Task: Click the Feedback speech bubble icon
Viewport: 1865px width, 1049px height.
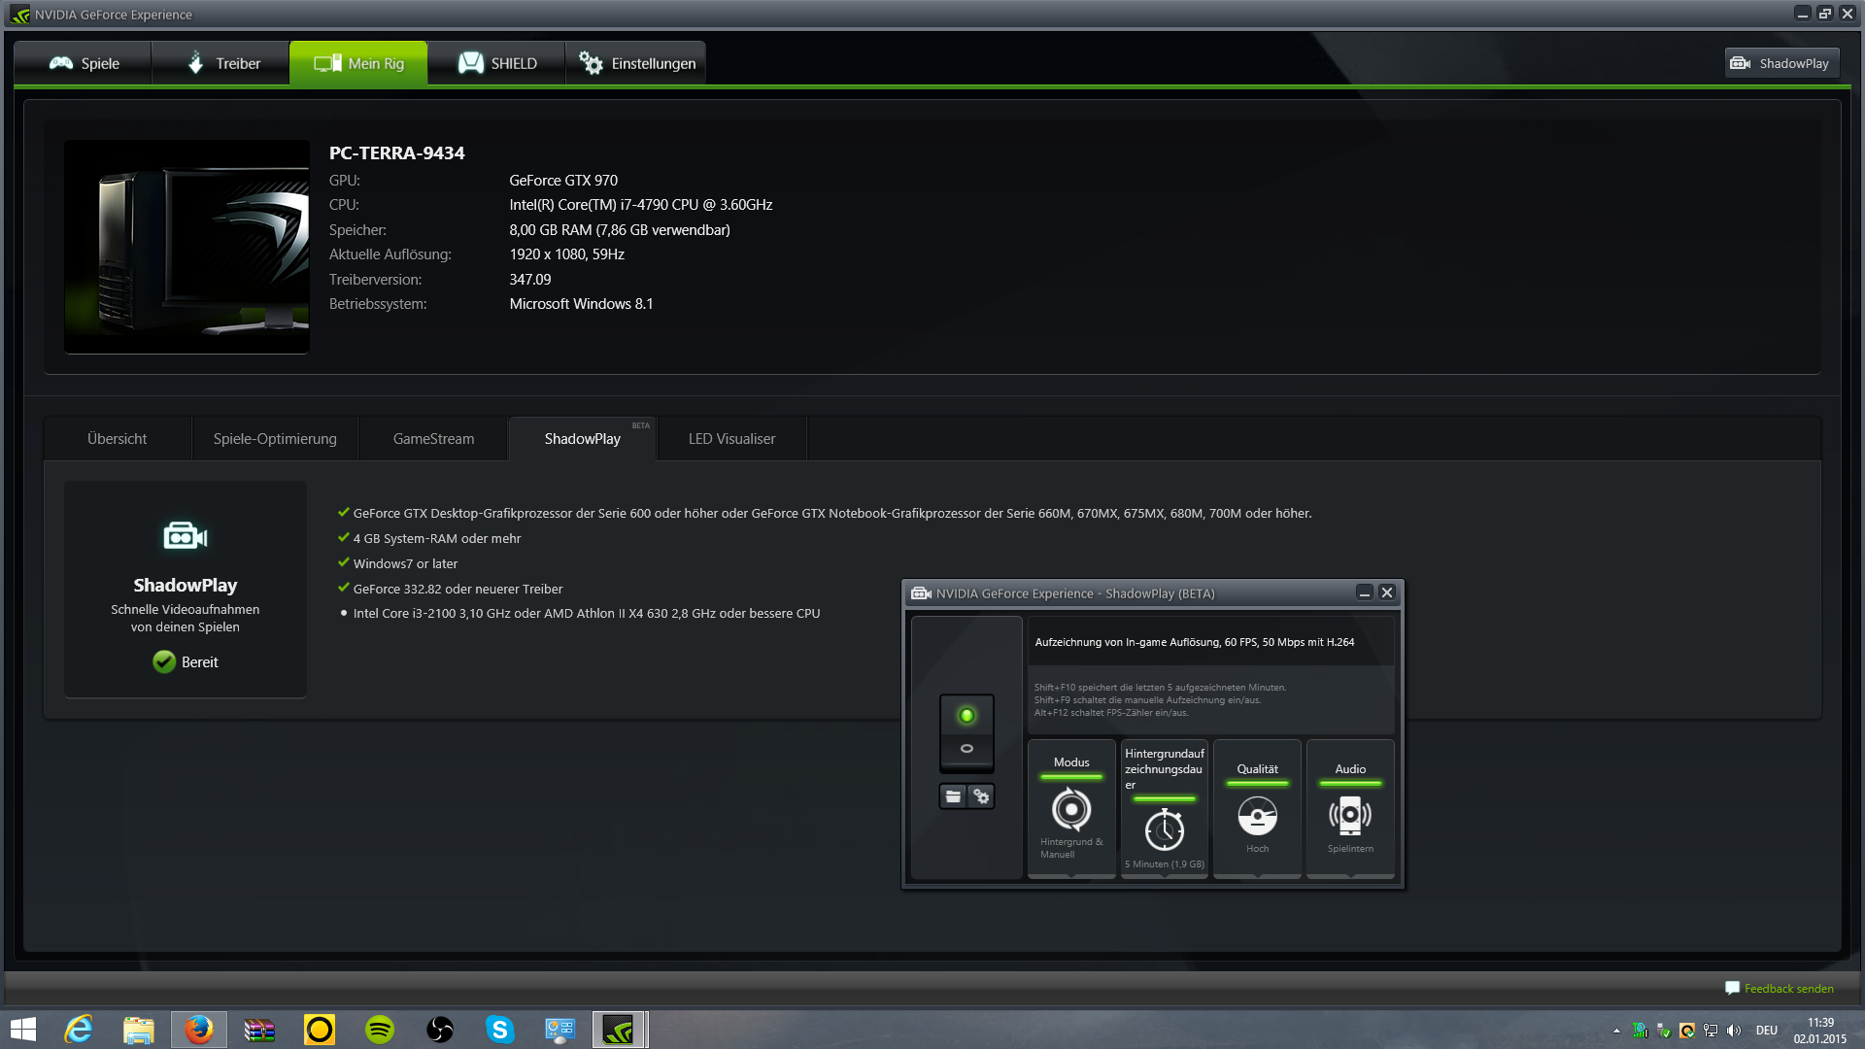Action: coord(1732,988)
